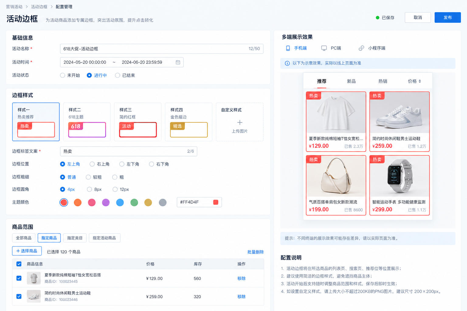Click the plus icon to upload a custom style image
This screenshot has width=467, height=311.
(x=240, y=122)
